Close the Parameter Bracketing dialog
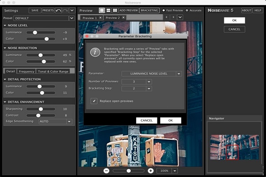 [x=87, y=36]
